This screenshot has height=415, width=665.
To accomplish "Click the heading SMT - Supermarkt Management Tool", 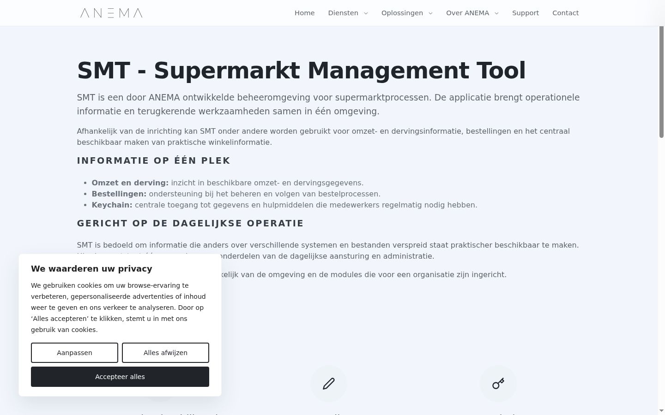I will coord(301,71).
